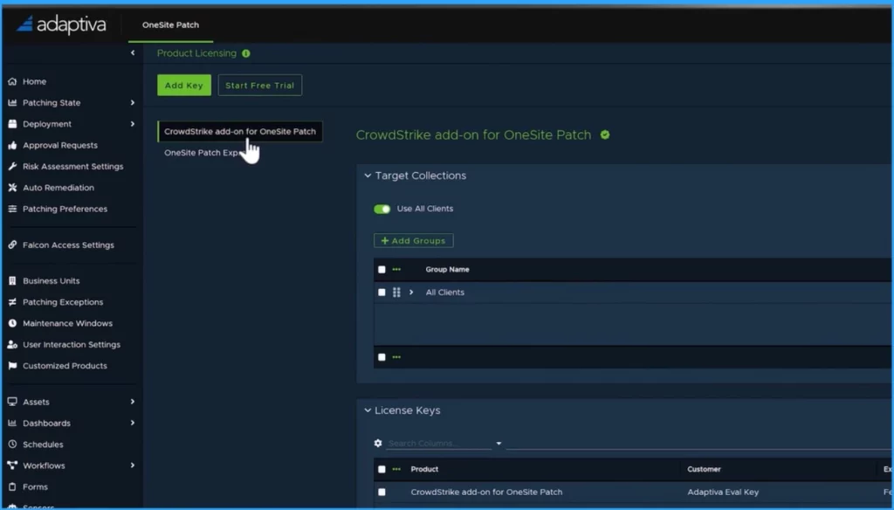Image resolution: width=894 pixels, height=510 pixels.
Task: Collapse the left navigation sidebar
Action: point(133,52)
